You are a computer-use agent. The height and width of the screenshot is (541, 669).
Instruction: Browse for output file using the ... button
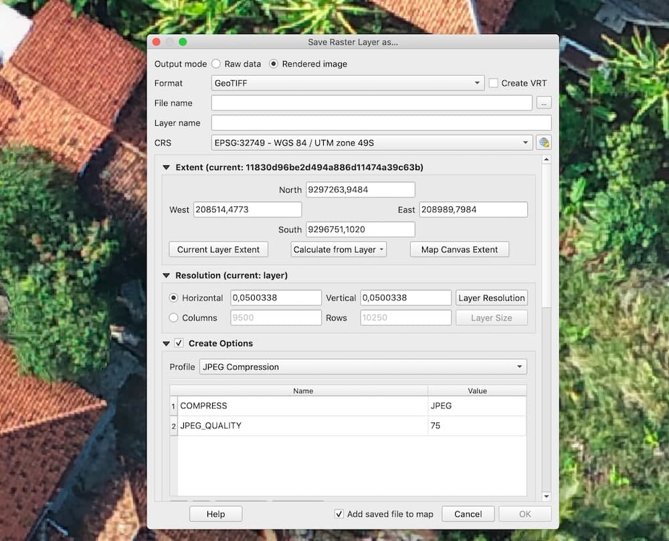tap(543, 102)
